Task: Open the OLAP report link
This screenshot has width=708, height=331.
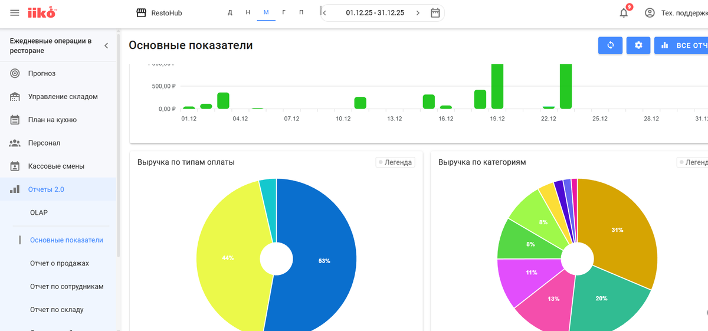Action: [39, 212]
